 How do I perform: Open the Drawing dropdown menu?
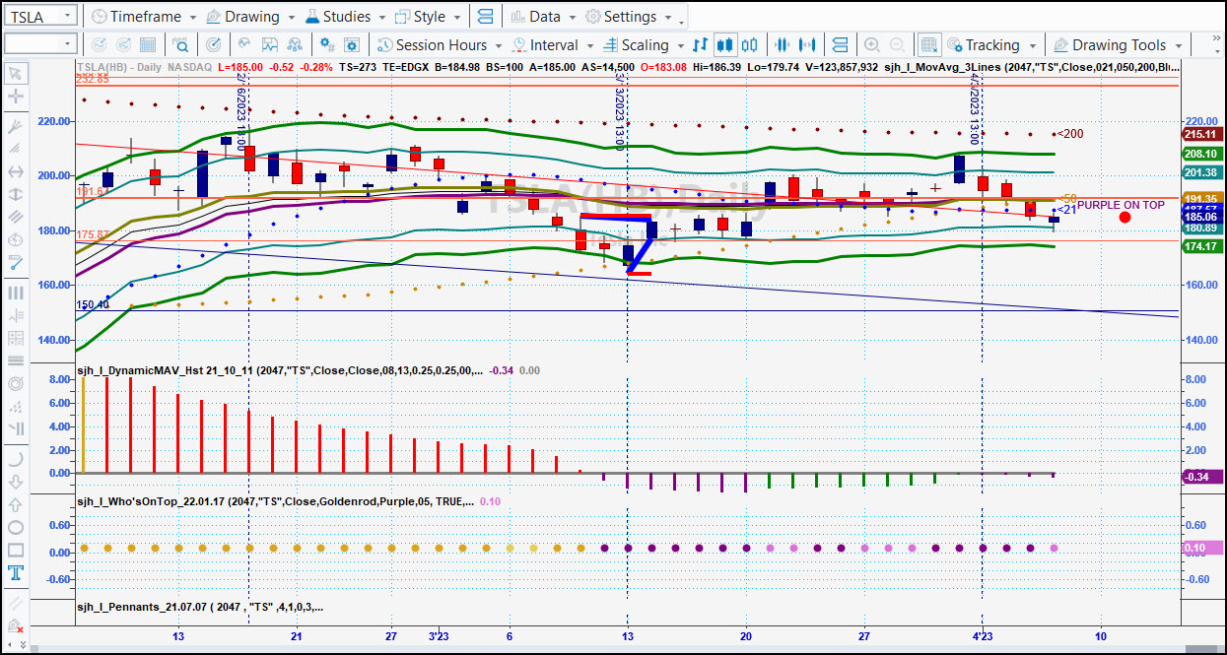pyautogui.click(x=250, y=17)
